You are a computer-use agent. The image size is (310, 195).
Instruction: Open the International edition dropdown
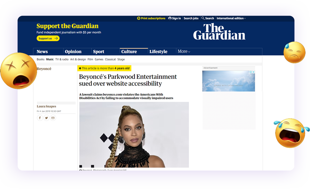[231, 18]
